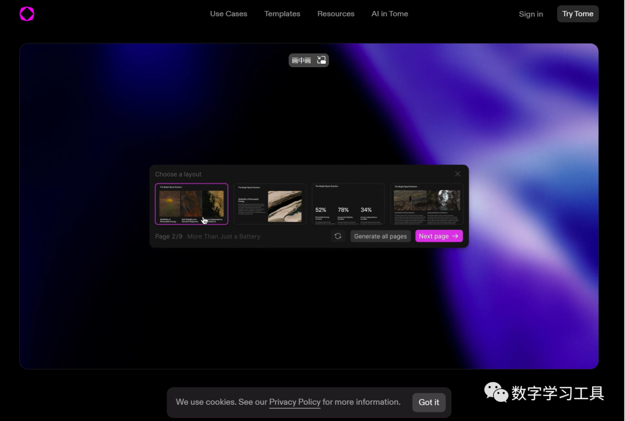Dismiss cookies with Got it
Viewport: 625px width, 421px height.
(428, 402)
